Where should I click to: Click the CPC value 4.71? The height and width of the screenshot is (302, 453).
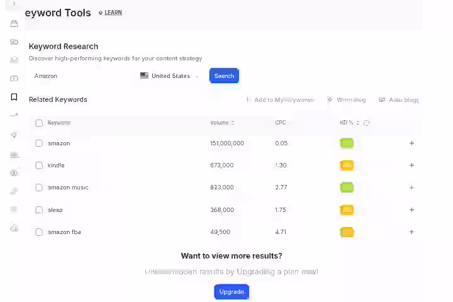pos(281,232)
